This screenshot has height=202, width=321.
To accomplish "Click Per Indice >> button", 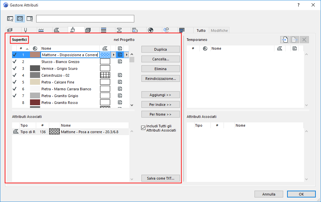I will tap(160, 105).
